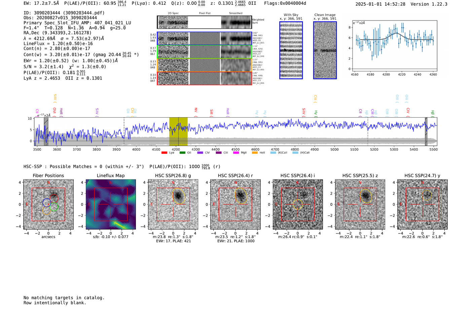
Task: Click the orange HeII legend swatch
Action: (255, 153)
